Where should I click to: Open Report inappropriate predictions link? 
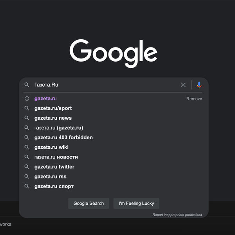pos(177,215)
